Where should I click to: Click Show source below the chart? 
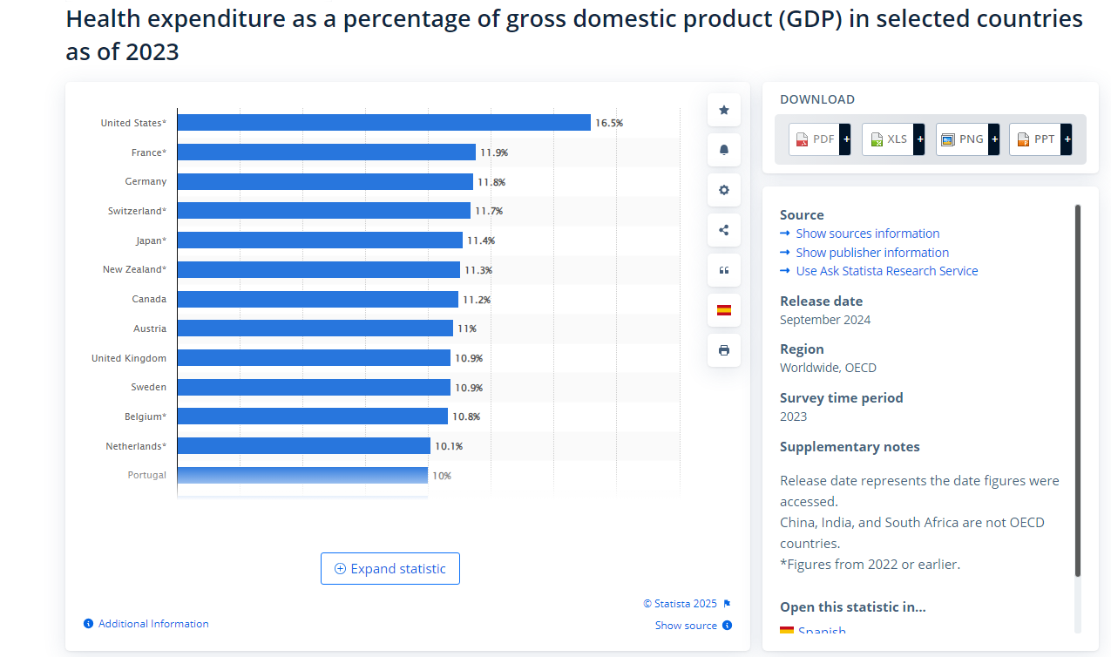tap(686, 626)
